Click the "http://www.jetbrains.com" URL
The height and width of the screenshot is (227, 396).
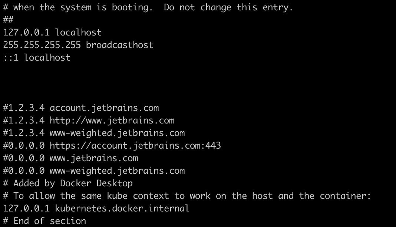tap(112, 121)
